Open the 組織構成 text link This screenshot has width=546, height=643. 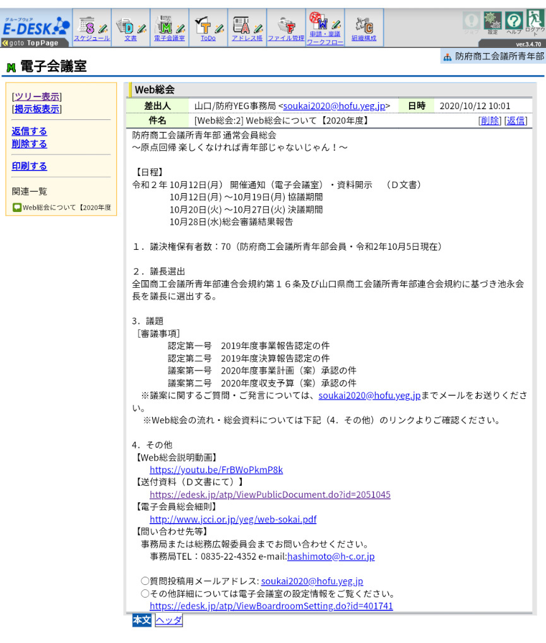(364, 38)
